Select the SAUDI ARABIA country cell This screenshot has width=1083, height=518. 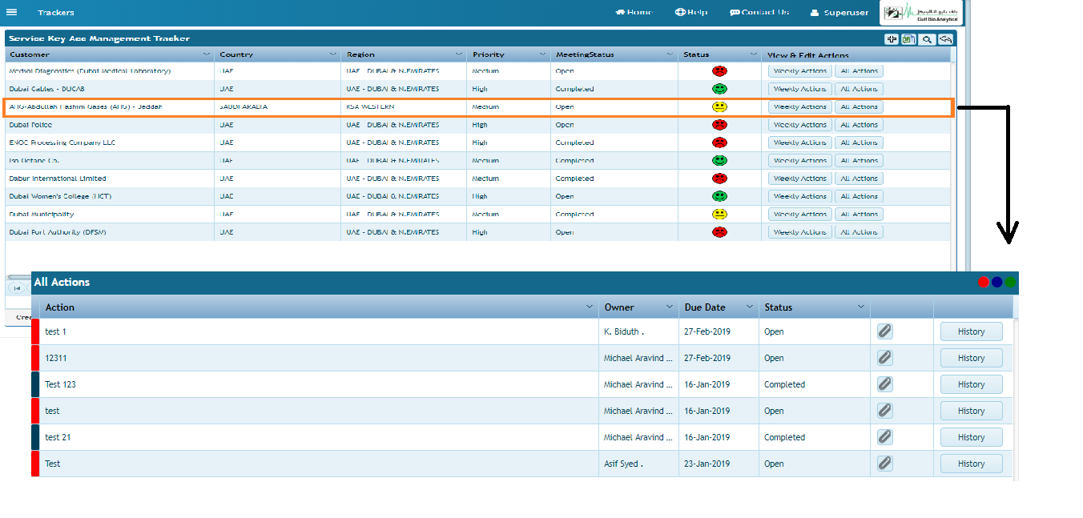pyautogui.click(x=277, y=106)
